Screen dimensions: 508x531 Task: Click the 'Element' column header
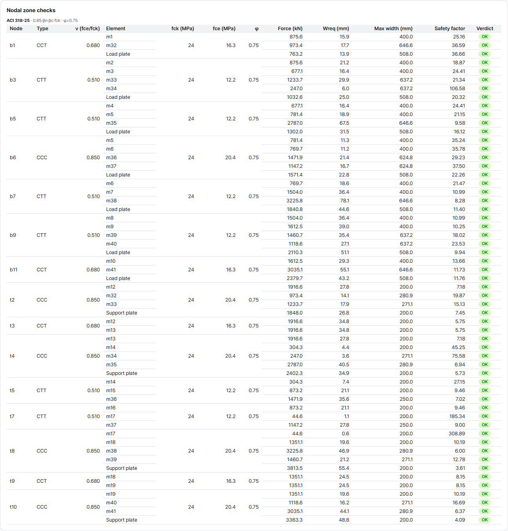pyautogui.click(x=116, y=28)
